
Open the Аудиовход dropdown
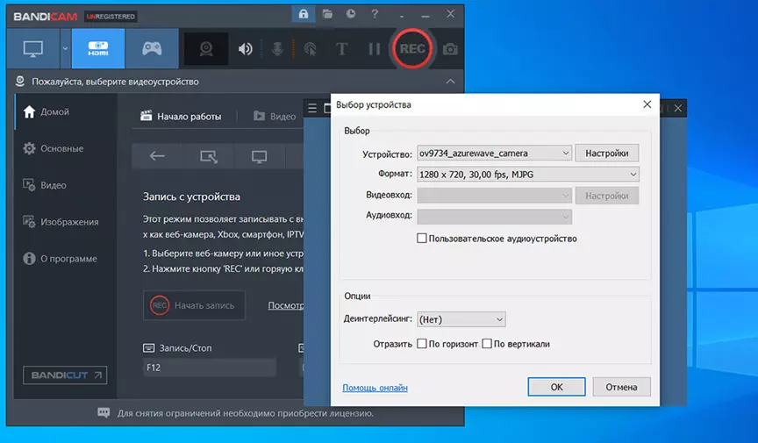click(x=494, y=216)
